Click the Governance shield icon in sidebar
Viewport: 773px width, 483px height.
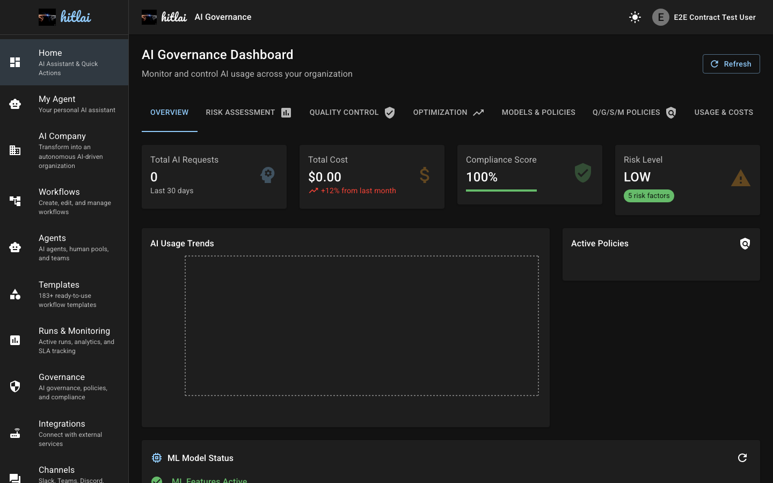(x=15, y=386)
